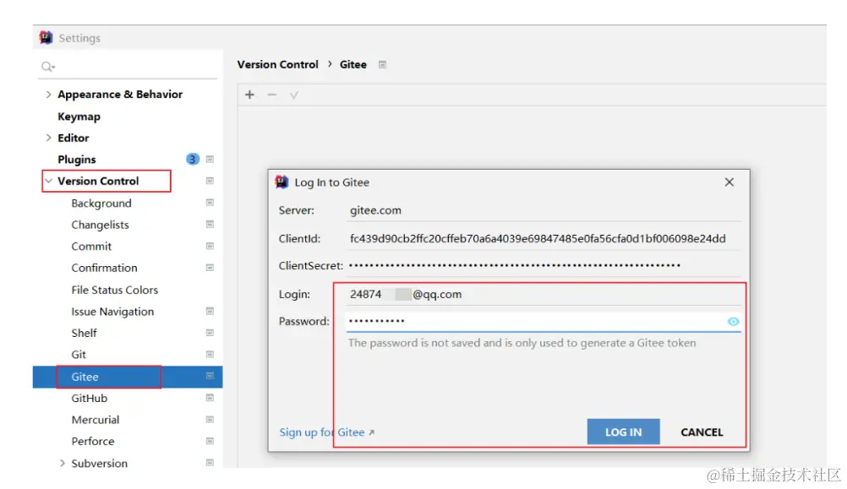The width and height of the screenshot is (847, 489).
Task: Click the Plugins update count badge
Action: click(x=192, y=160)
